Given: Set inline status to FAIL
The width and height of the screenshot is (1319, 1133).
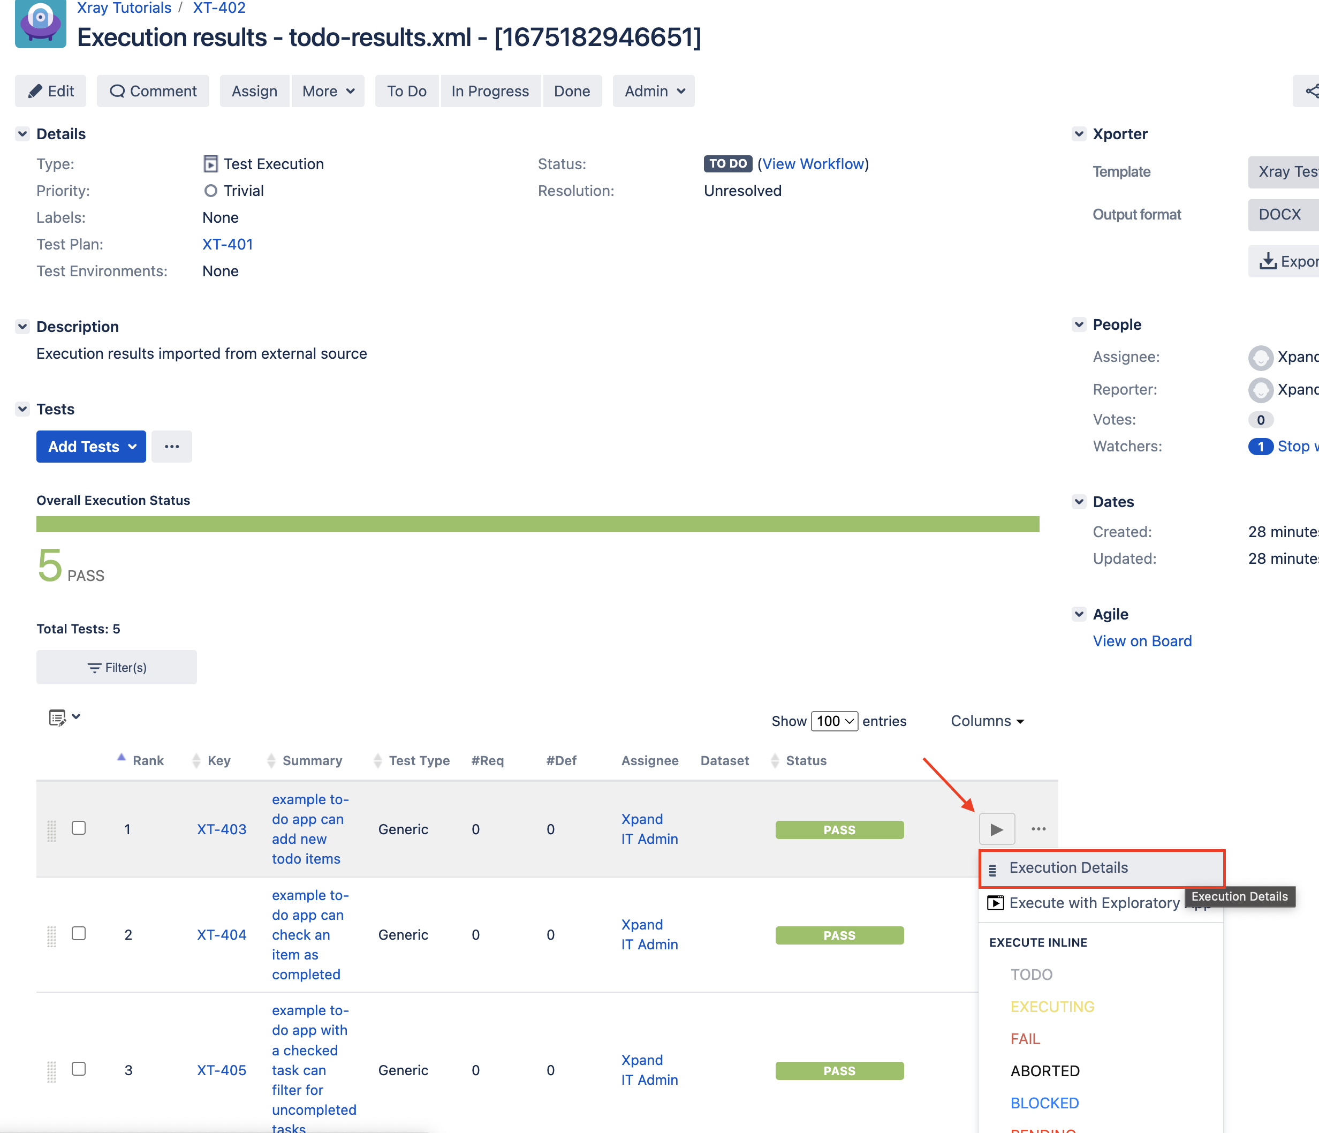Looking at the screenshot, I should click(1025, 1039).
